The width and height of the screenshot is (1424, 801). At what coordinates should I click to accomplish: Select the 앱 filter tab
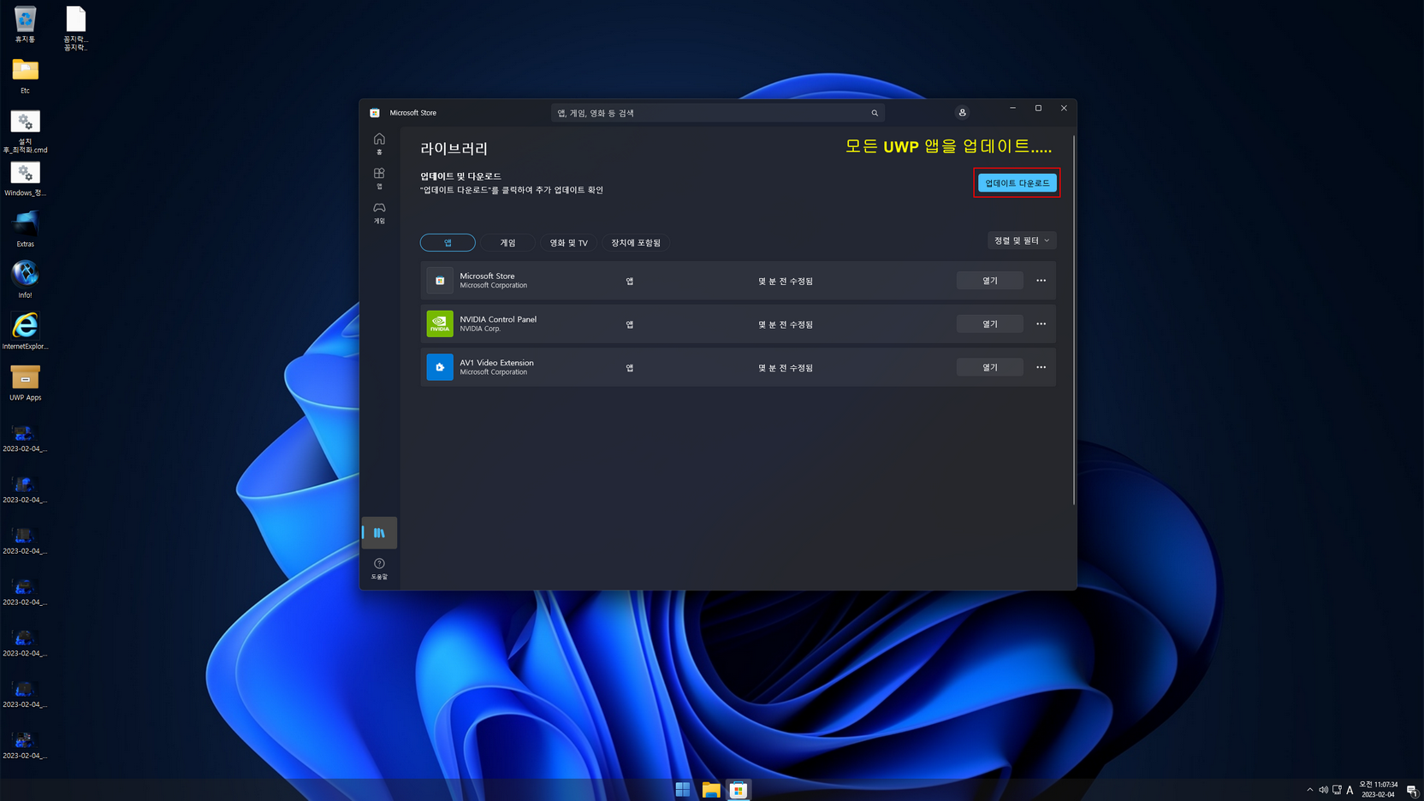pyautogui.click(x=448, y=243)
